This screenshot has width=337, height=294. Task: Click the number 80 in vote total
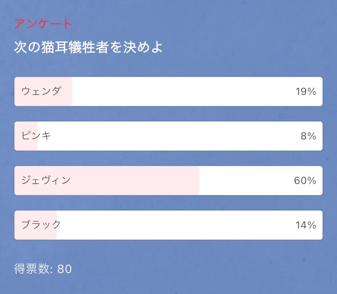pos(65,269)
